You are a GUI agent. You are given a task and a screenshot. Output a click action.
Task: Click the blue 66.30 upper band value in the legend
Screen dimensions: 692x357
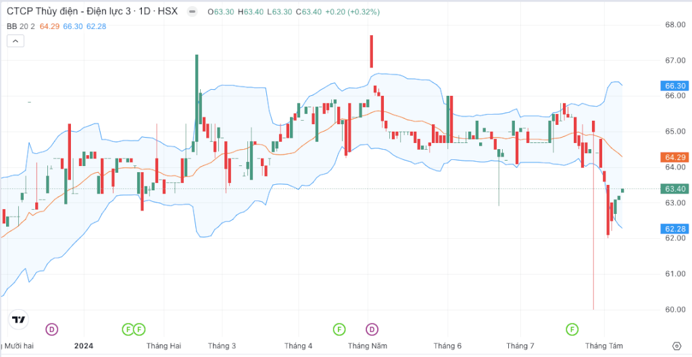73,26
